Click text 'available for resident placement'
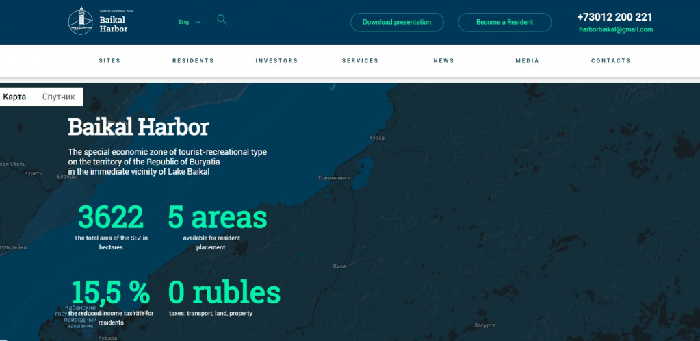Image resolution: width=700 pixels, height=341 pixels. coord(211,242)
